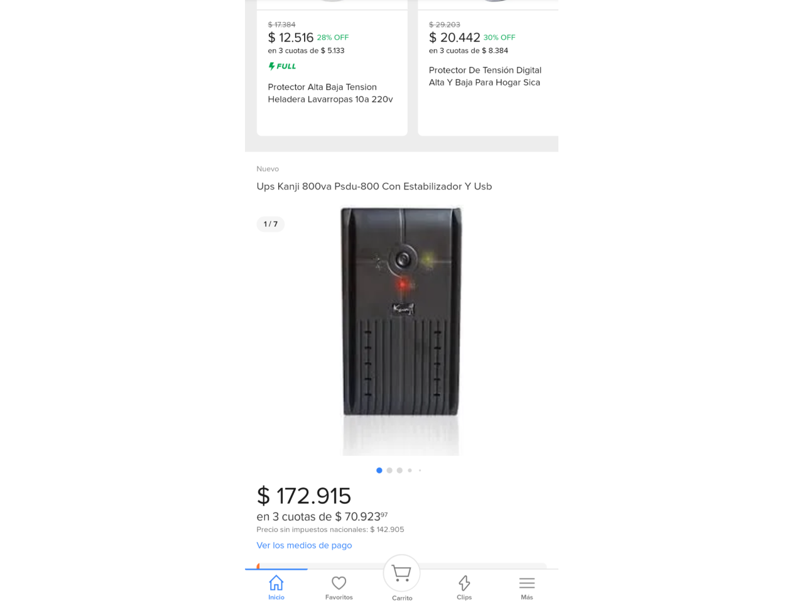Select the third carousel dot
The width and height of the screenshot is (804, 603).
coord(399,470)
